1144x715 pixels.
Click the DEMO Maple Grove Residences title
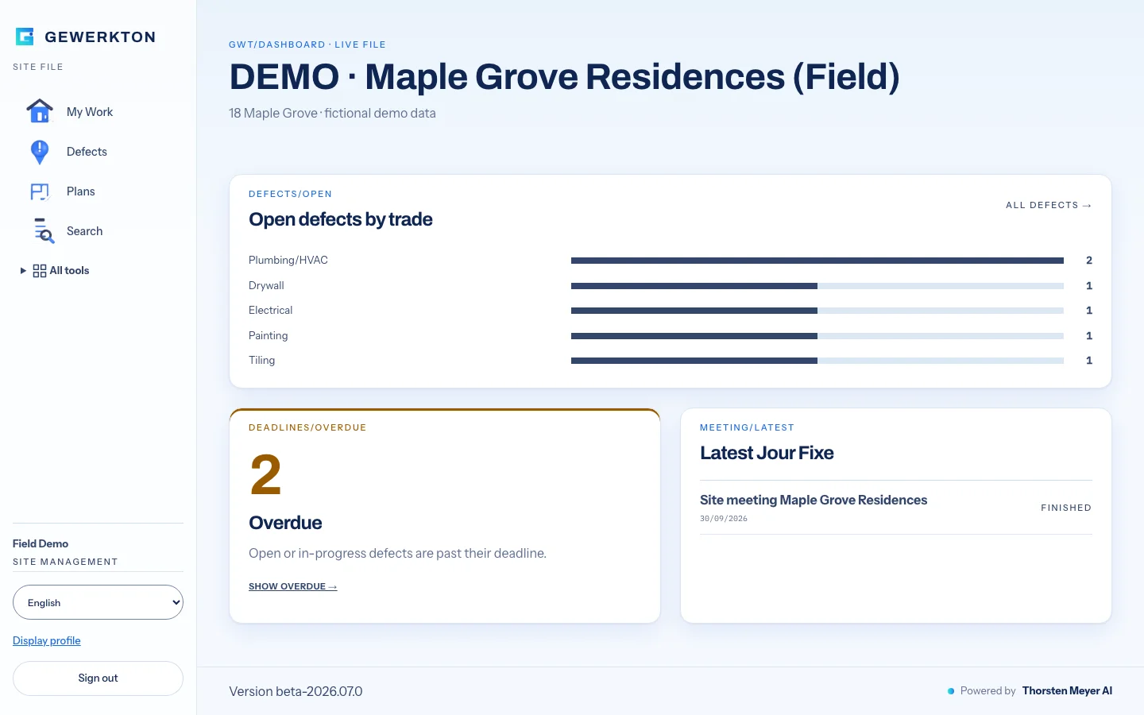(564, 77)
